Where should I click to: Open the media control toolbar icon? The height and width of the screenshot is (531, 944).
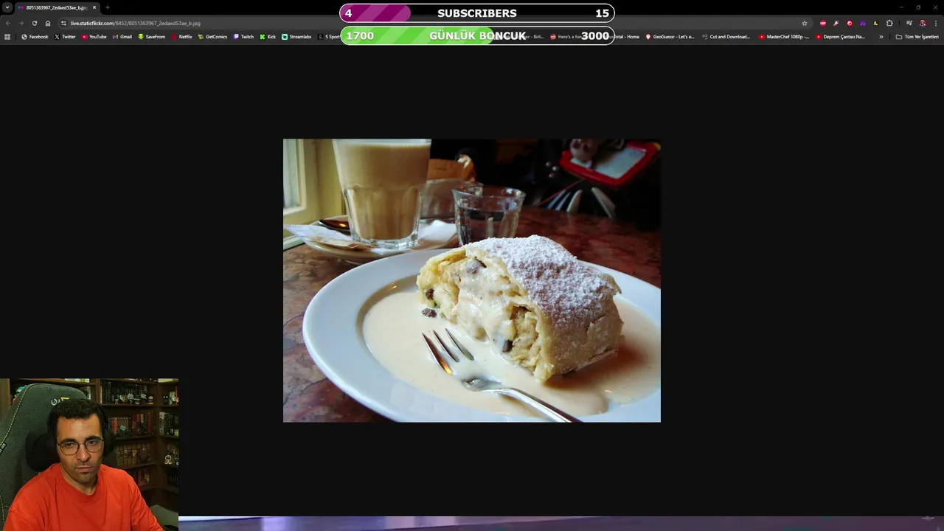909,23
